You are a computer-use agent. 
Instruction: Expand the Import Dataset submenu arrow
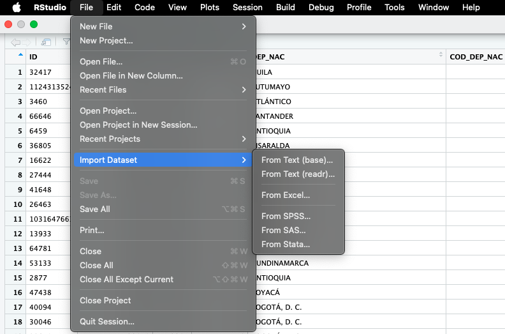tap(244, 160)
